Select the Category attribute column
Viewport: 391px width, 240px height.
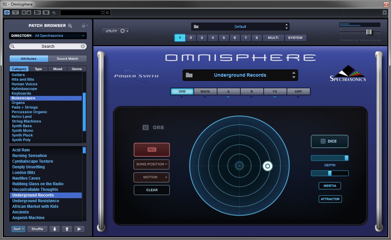pos(19,69)
